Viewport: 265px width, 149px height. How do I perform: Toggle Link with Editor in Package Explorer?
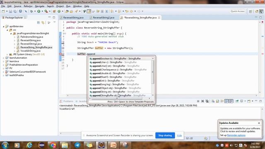click(43, 22)
